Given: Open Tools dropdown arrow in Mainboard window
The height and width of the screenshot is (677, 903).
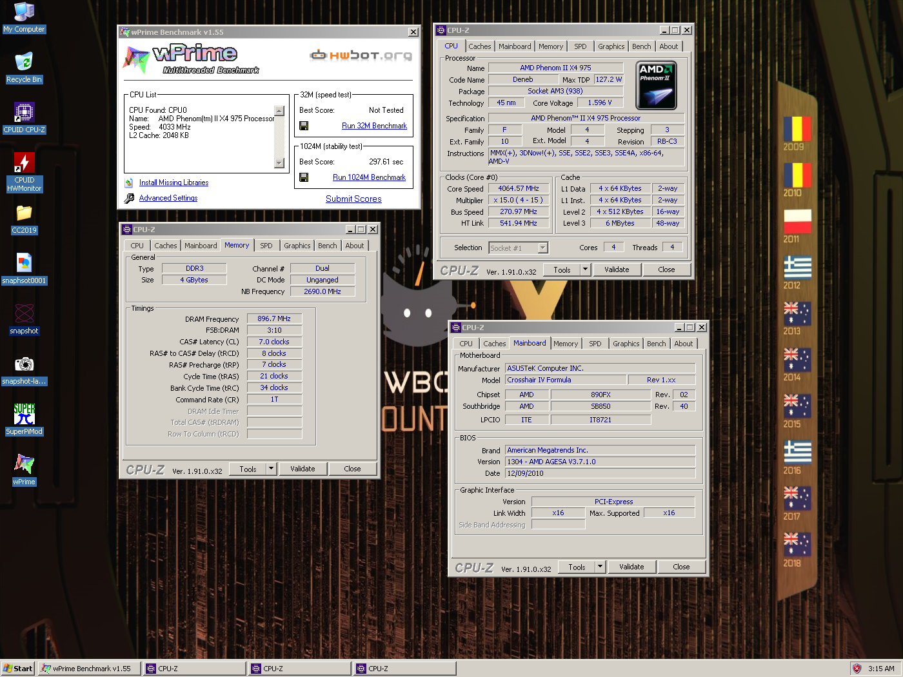Looking at the screenshot, I should pyautogui.click(x=600, y=567).
